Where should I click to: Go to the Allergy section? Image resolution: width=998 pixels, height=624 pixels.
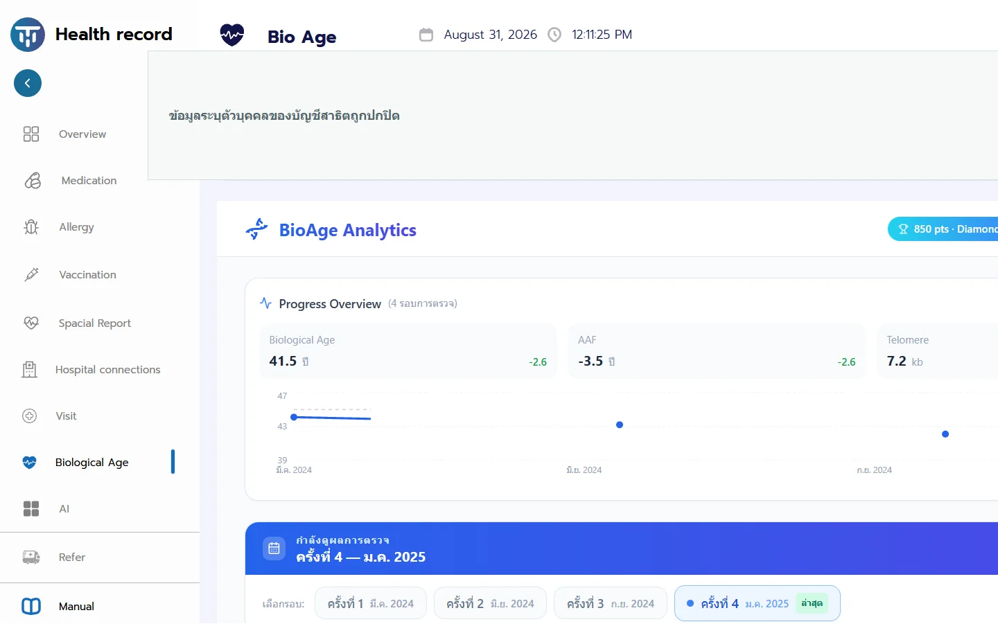click(76, 227)
